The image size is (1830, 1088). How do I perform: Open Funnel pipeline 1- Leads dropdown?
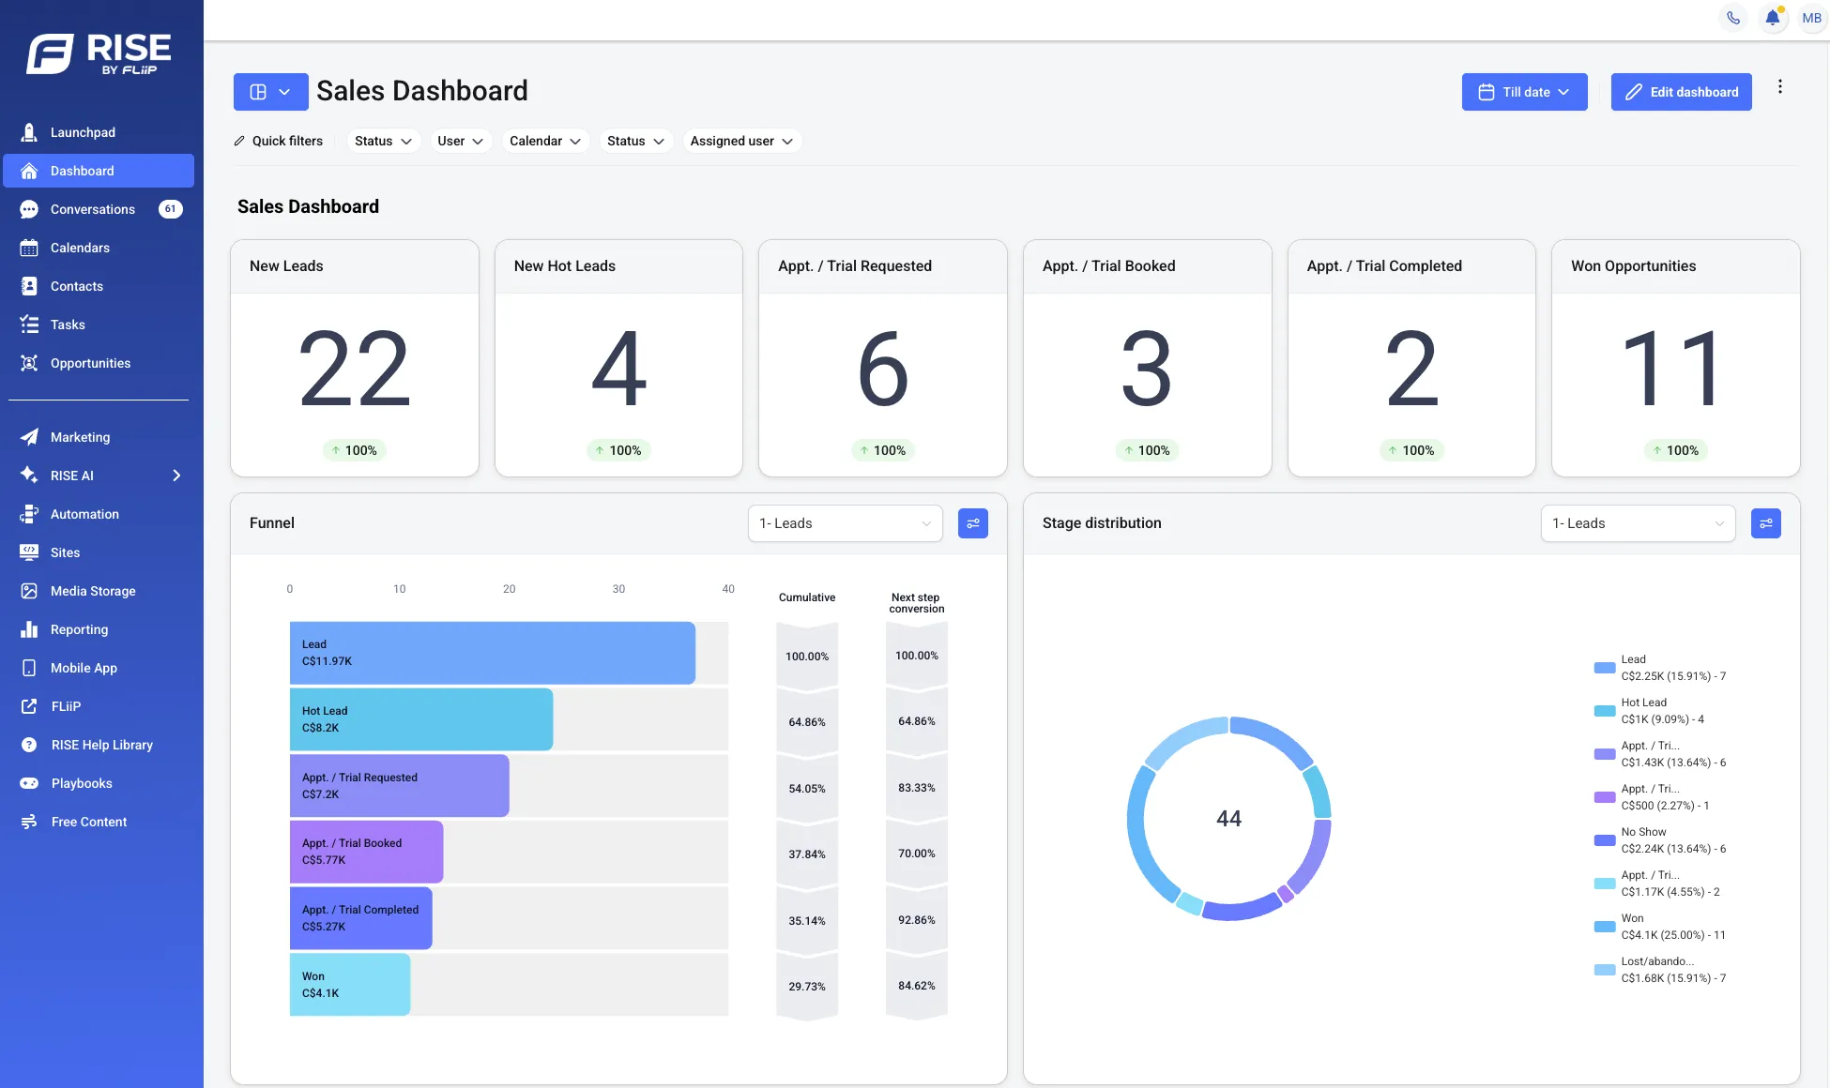pos(845,523)
